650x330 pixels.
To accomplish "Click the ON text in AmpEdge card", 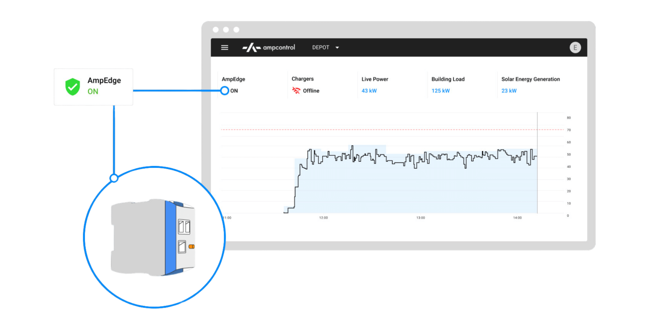I will [93, 91].
